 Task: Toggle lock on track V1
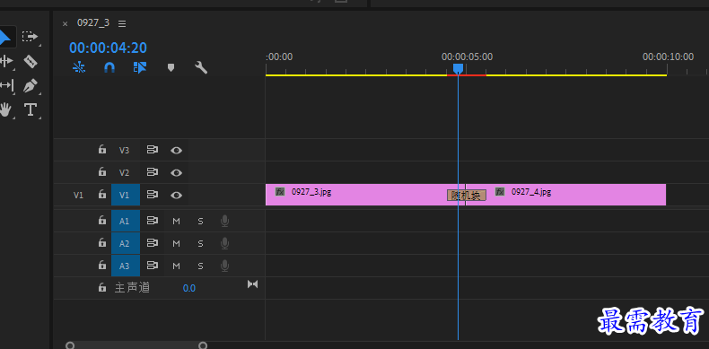(102, 195)
